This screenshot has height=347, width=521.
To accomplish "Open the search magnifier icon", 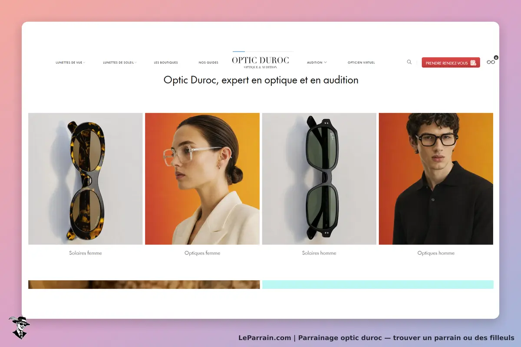I will pyautogui.click(x=409, y=62).
